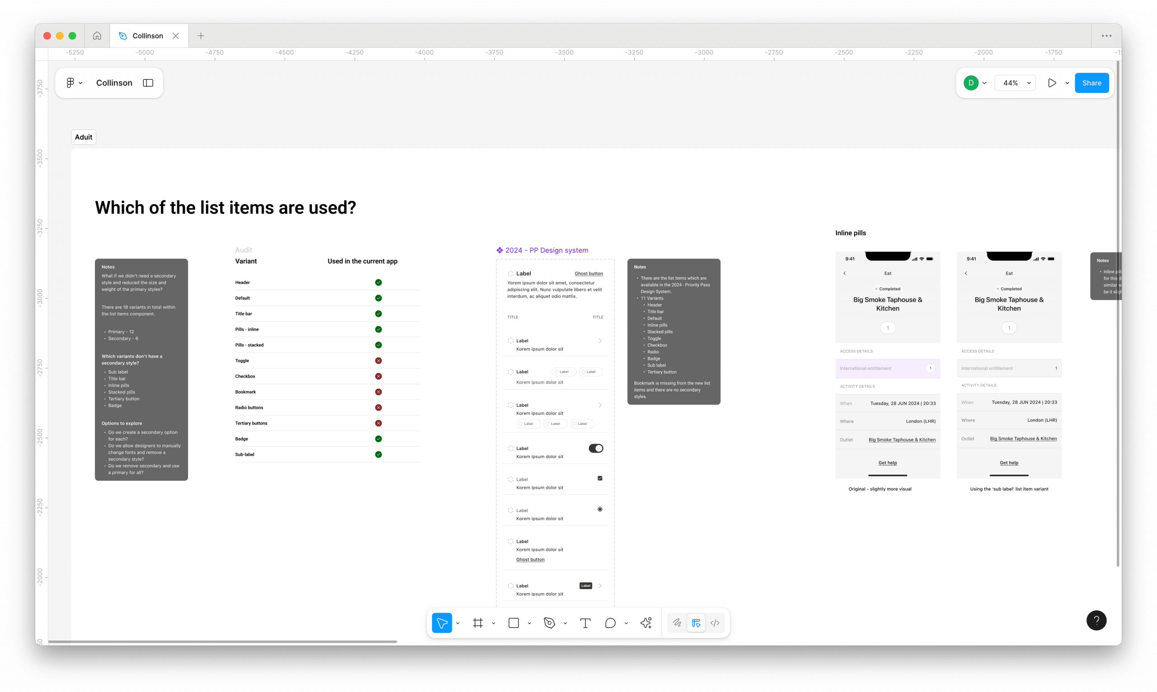Select the Comment tool
1157x692 pixels.
pyautogui.click(x=610, y=622)
